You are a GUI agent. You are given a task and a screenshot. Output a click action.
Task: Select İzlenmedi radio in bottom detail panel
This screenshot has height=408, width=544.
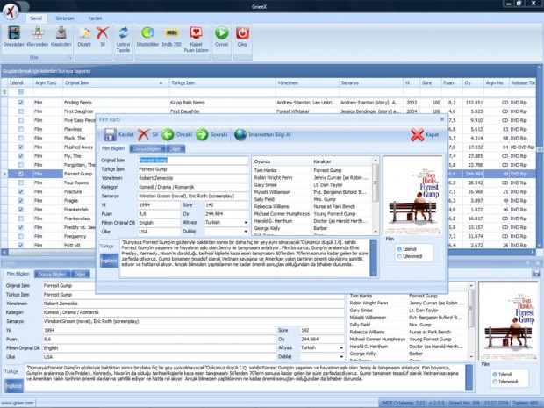[x=495, y=382]
